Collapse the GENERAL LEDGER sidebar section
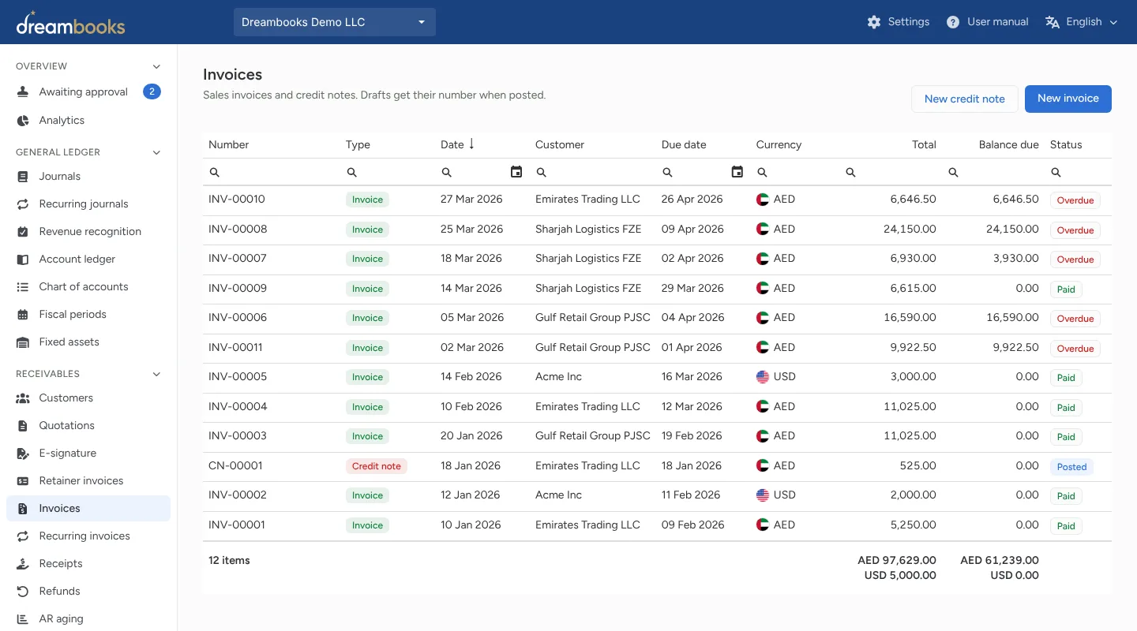 pyautogui.click(x=156, y=152)
